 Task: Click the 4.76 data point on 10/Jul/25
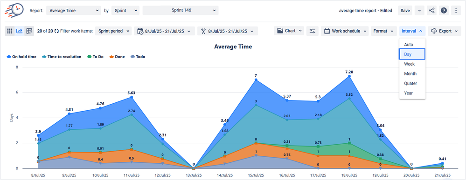100,108
